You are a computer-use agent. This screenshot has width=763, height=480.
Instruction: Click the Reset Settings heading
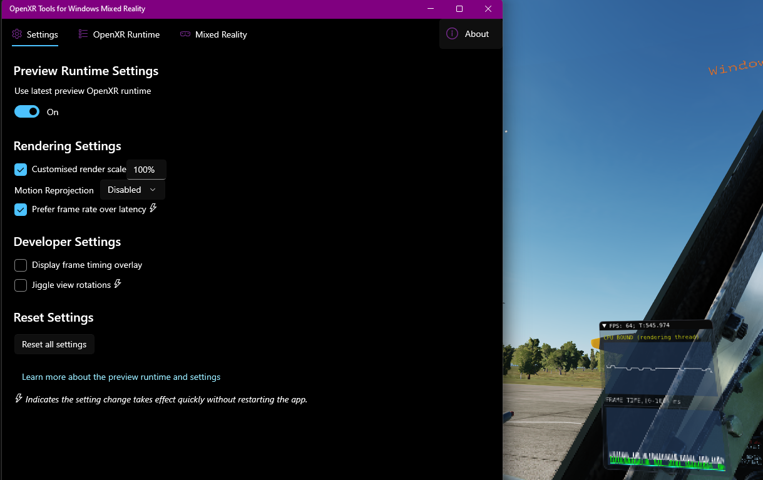pyautogui.click(x=54, y=317)
